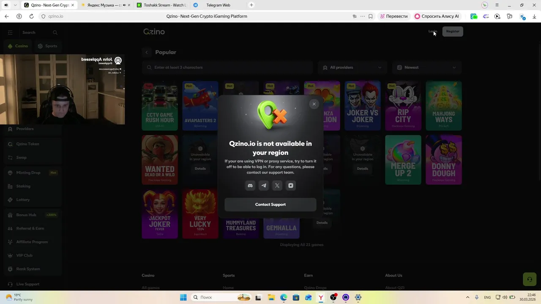Click ENG language indicator

[487, 297]
